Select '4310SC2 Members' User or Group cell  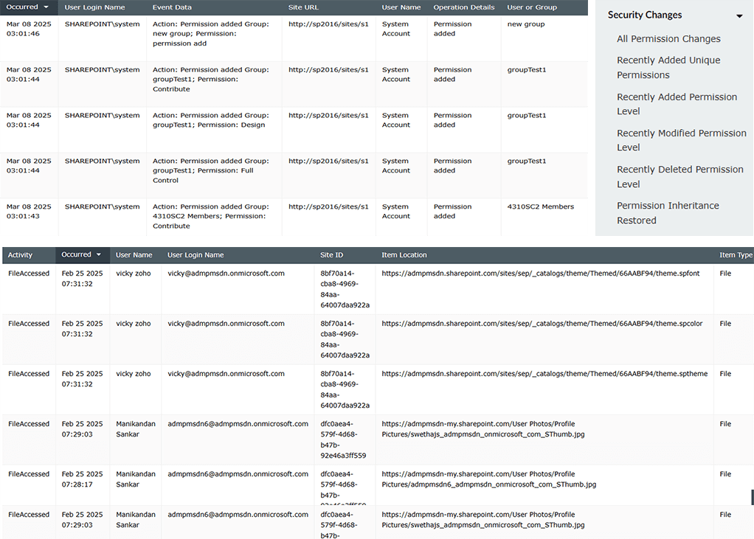coord(541,206)
